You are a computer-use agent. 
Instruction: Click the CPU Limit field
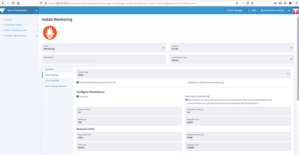click(x=129, y=146)
